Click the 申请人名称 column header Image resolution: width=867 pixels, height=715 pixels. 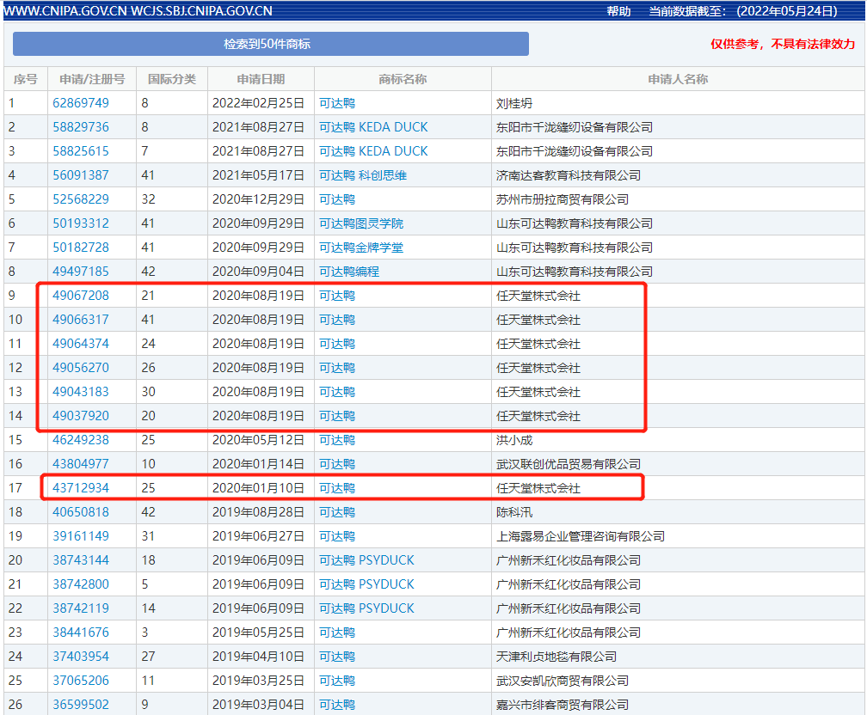click(x=678, y=79)
